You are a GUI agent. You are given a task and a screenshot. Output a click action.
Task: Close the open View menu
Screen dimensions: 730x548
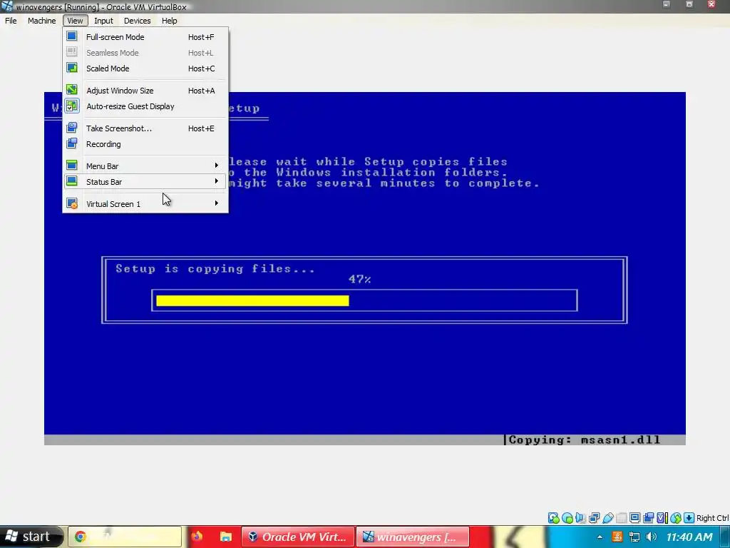click(75, 21)
